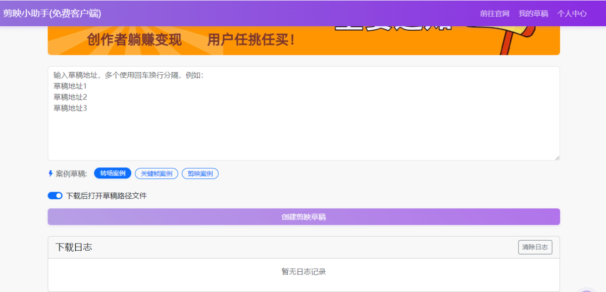The height and width of the screenshot is (292, 606).
Task: Click the 暂无日志记录 text
Action: [304, 272]
